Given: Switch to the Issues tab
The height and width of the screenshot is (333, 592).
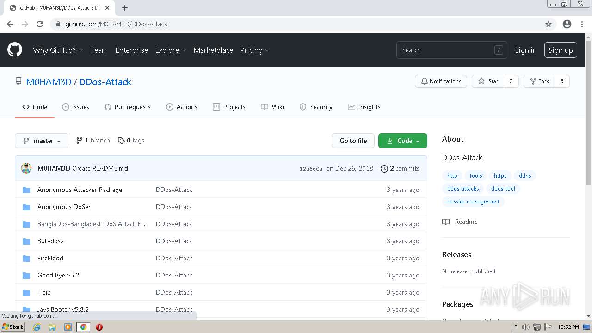Looking at the screenshot, I should 75,107.
